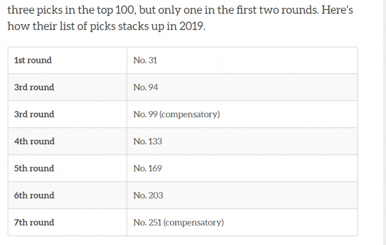Click "(compensatory)" label in the No. 99 row
This screenshot has width=386, height=245.
coord(191,114)
